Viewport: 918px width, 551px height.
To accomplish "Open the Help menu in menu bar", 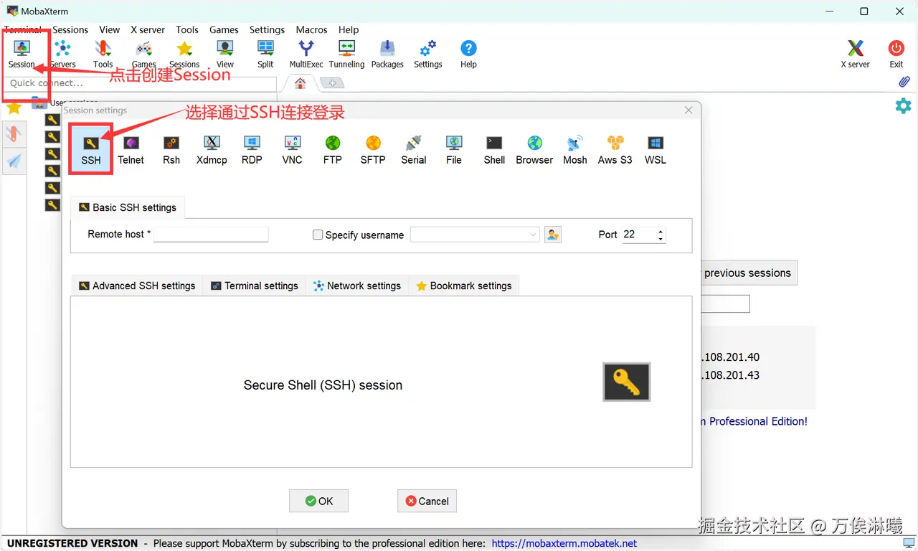I will tap(349, 29).
